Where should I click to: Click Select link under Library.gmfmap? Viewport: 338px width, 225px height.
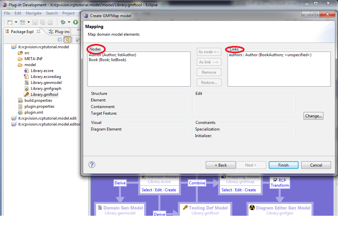click(x=227, y=190)
